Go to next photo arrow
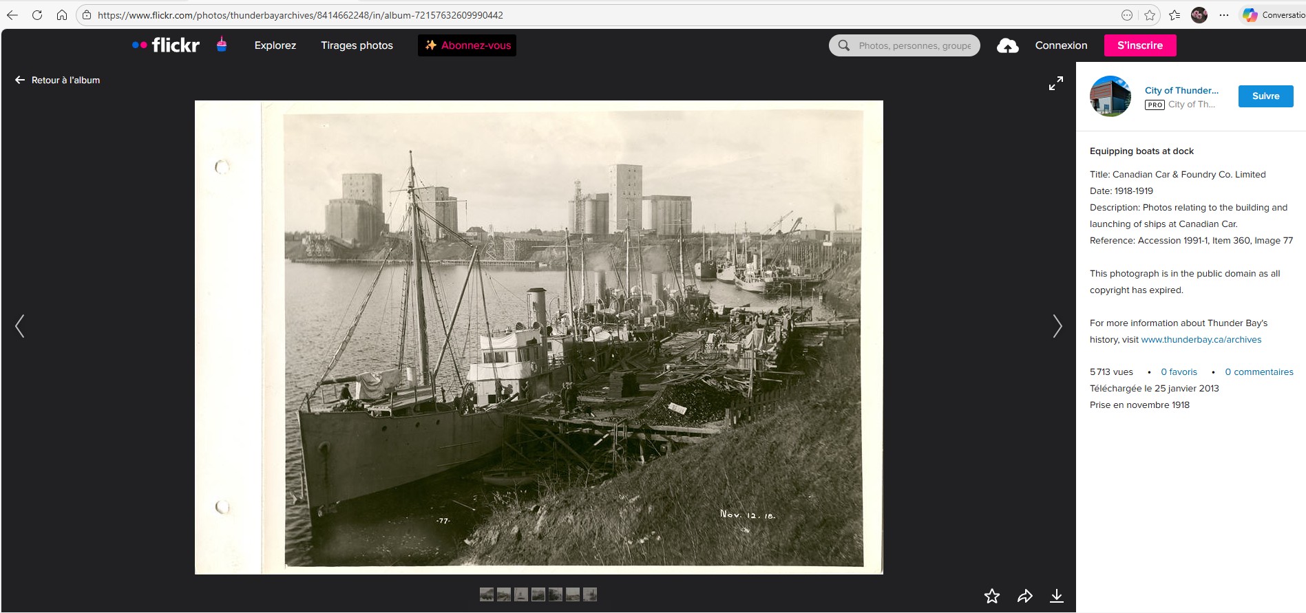1306x613 pixels. (1057, 326)
